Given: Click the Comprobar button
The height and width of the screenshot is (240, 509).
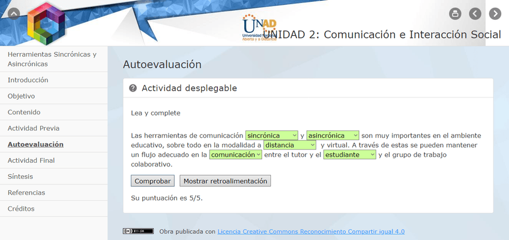Looking at the screenshot, I should (x=152, y=181).
